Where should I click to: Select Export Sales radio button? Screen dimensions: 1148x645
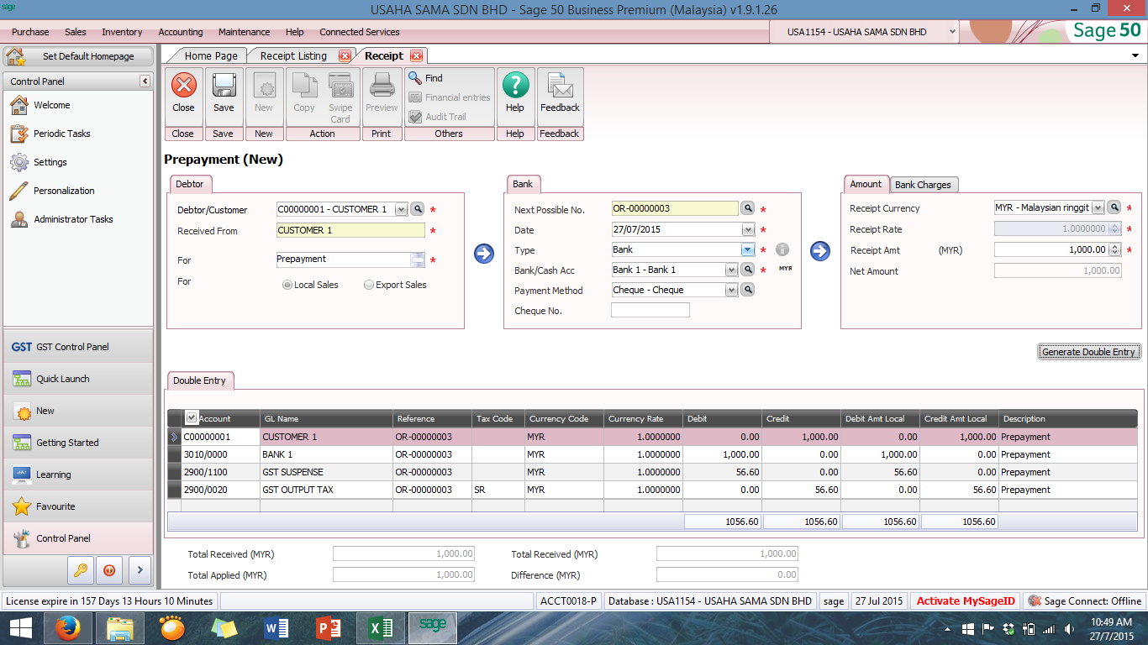pos(369,285)
